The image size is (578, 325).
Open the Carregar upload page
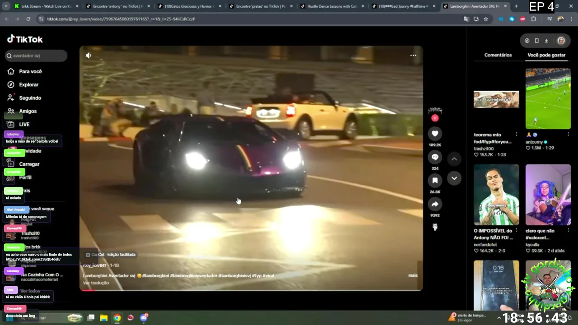(29, 164)
